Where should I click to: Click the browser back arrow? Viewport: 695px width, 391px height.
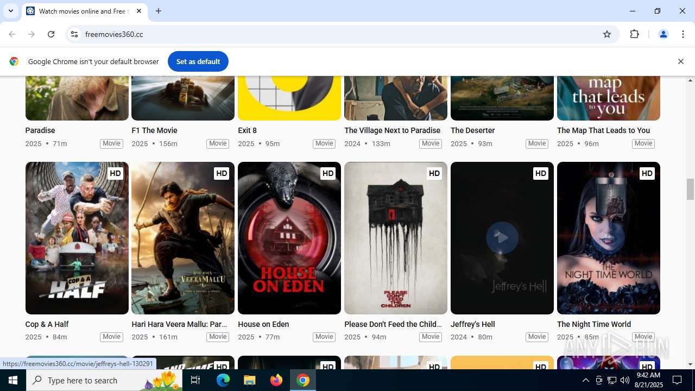click(12, 34)
